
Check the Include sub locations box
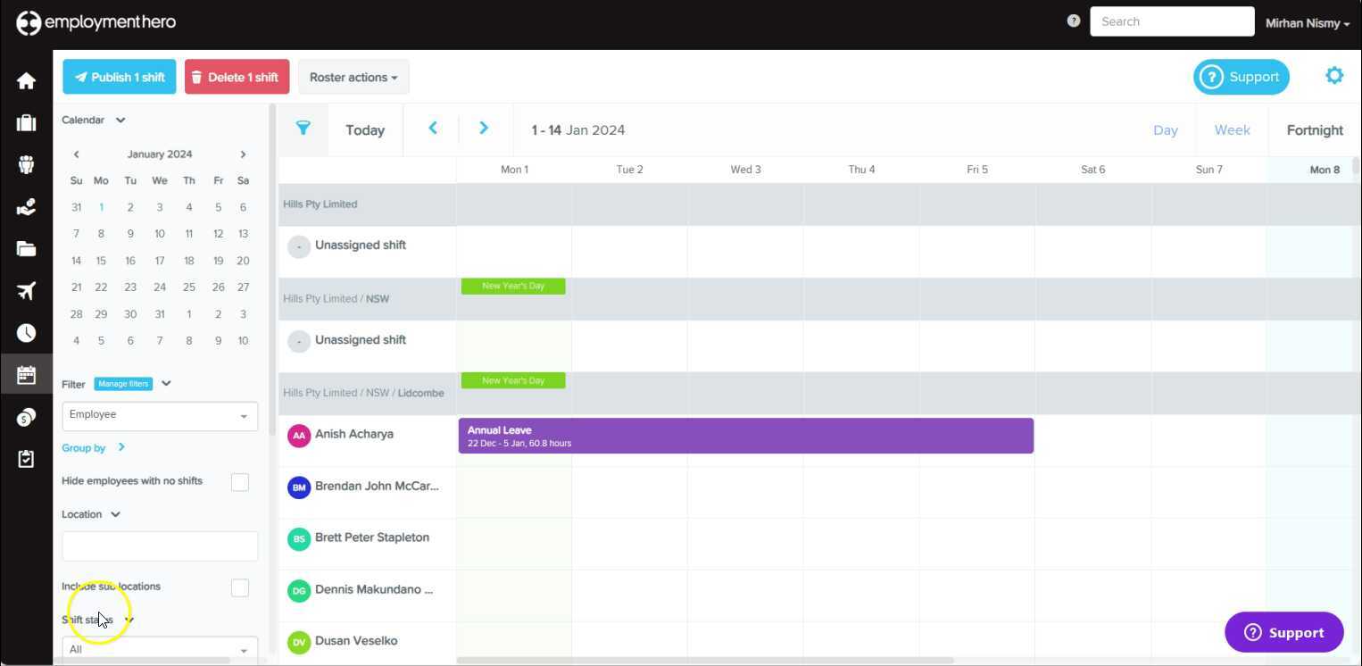(x=240, y=587)
